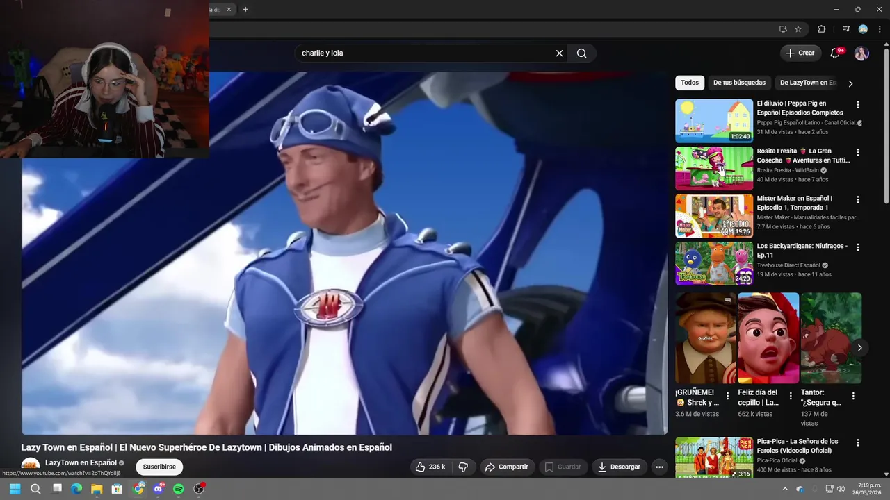Dislike the LazyTown video

[x=463, y=467]
